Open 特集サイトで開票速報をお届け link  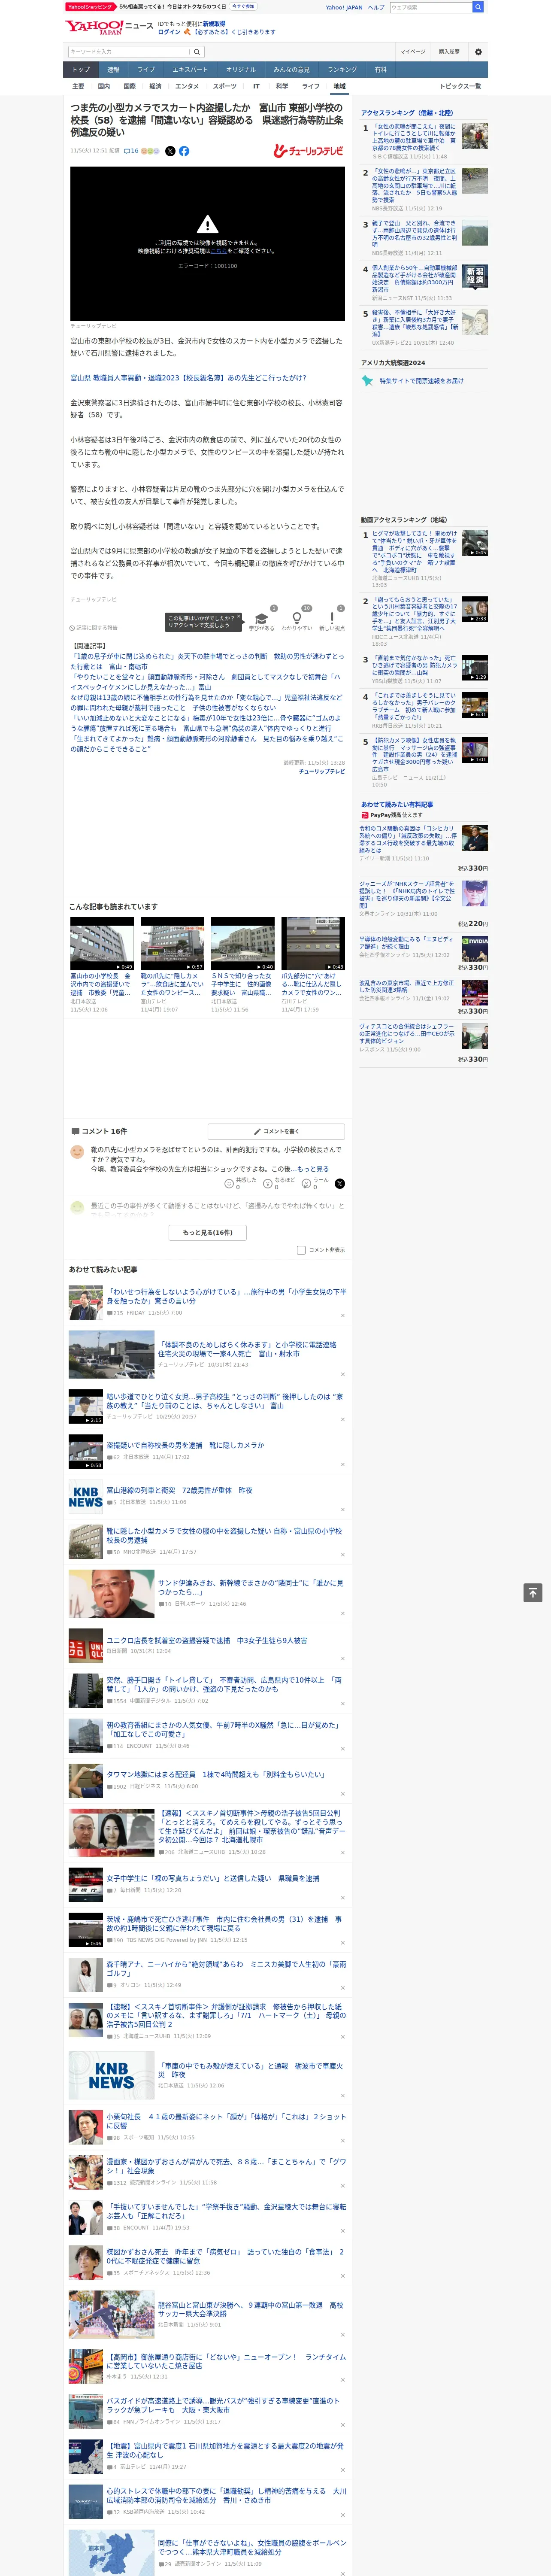[x=421, y=381]
